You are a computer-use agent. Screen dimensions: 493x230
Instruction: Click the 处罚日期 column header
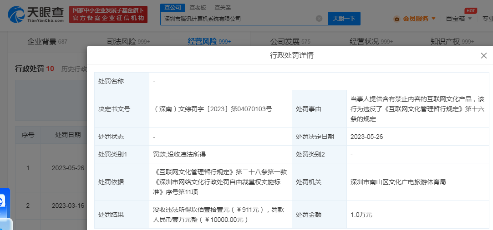(68, 135)
